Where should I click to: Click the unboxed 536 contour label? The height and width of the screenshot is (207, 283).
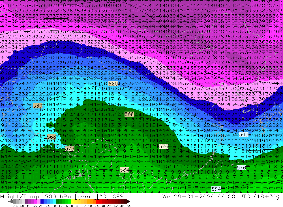[x=79, y=19]
